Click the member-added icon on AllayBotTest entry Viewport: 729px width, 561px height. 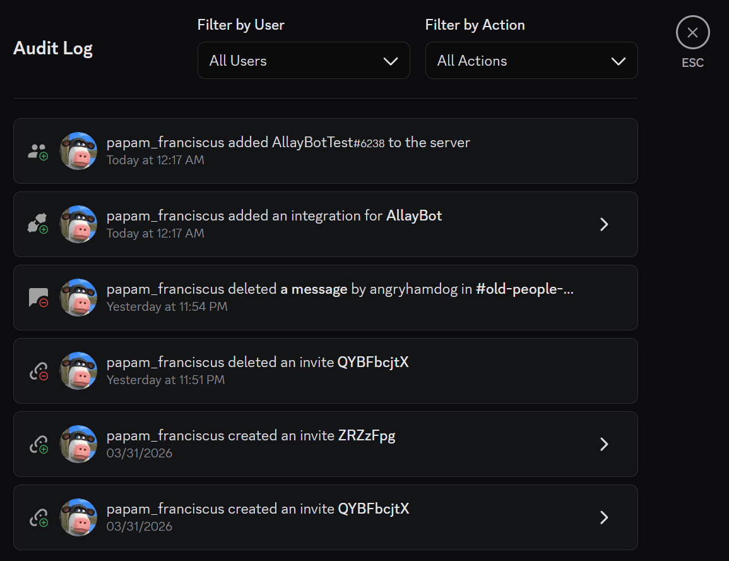click(38, 152)
